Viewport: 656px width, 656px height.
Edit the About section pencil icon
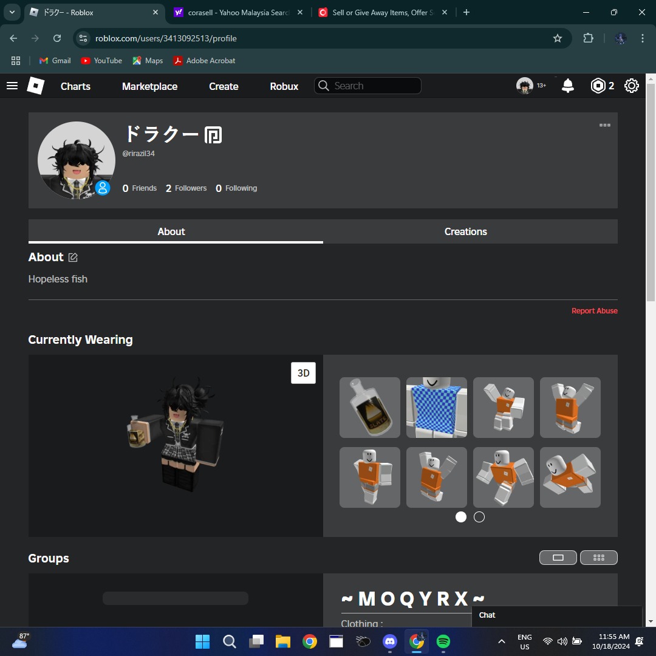(x=73, y=258)
